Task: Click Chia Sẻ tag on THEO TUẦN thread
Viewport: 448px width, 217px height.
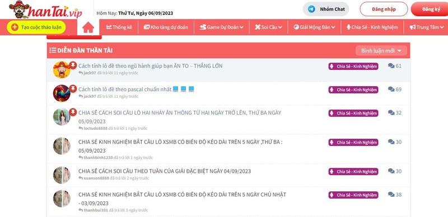Action: click(353, 172)
